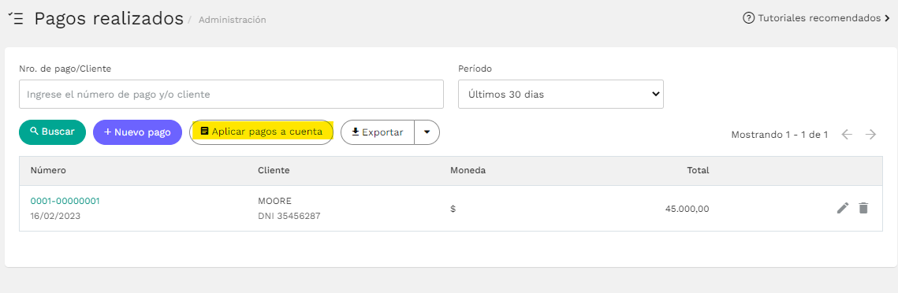Select client name MOORE
Image resolution: width=898 pixels, height=293 pixels.
click(x=275, y=201)
